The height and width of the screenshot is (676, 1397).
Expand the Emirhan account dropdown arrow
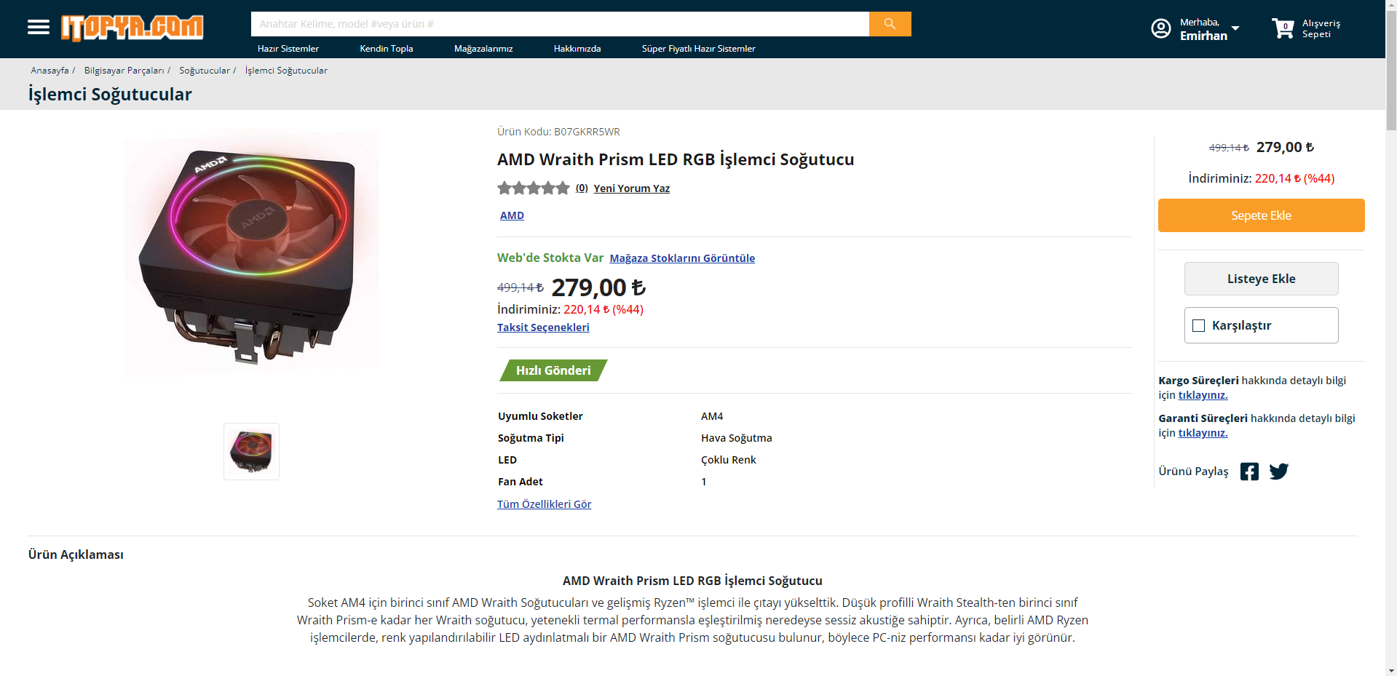pyautogui.click(x=1235, y=28)
